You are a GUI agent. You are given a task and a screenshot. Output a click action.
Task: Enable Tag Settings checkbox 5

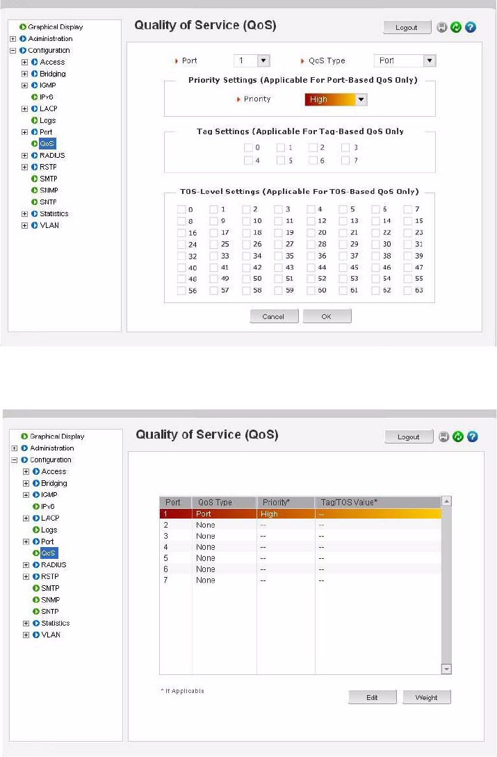click(x=281, y=161)
